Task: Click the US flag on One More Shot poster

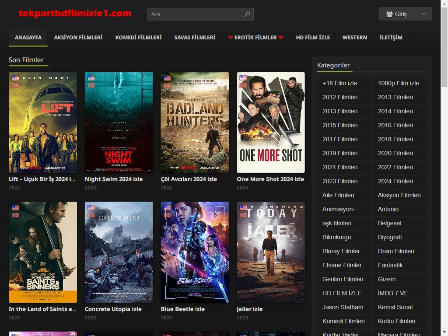Action: (x=244, y=78)
